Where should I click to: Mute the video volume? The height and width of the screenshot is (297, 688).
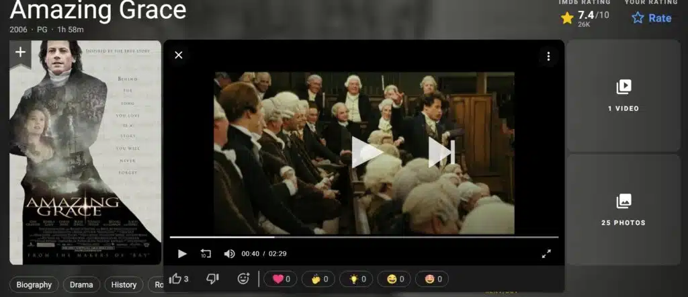(229, 253)
